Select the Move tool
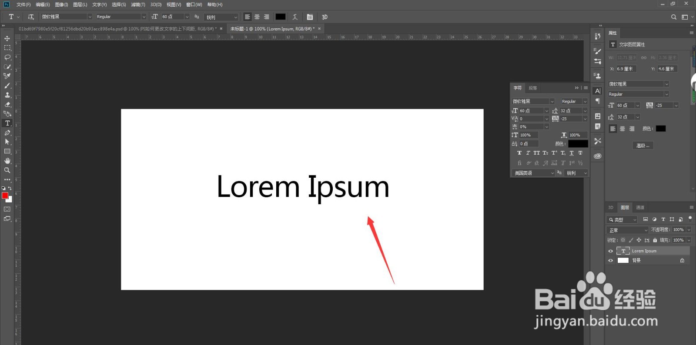 (x=7, y=38)
